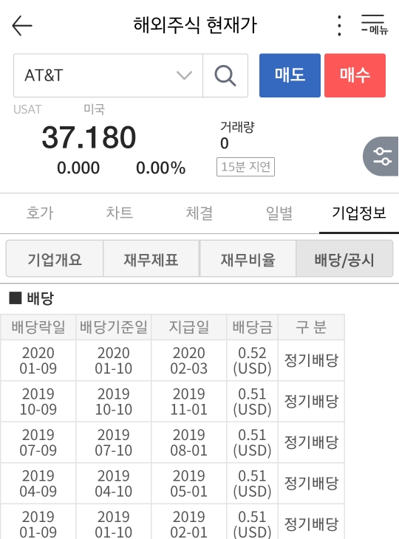The width and height of the screenshot is (399, 539).
Task: Click payment date 2019 08-01
Action: click(189, 442)
